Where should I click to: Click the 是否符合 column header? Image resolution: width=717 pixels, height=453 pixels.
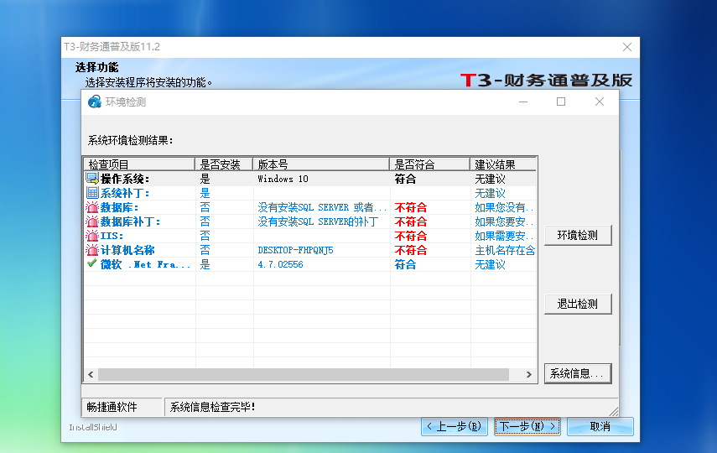[430, 164]
